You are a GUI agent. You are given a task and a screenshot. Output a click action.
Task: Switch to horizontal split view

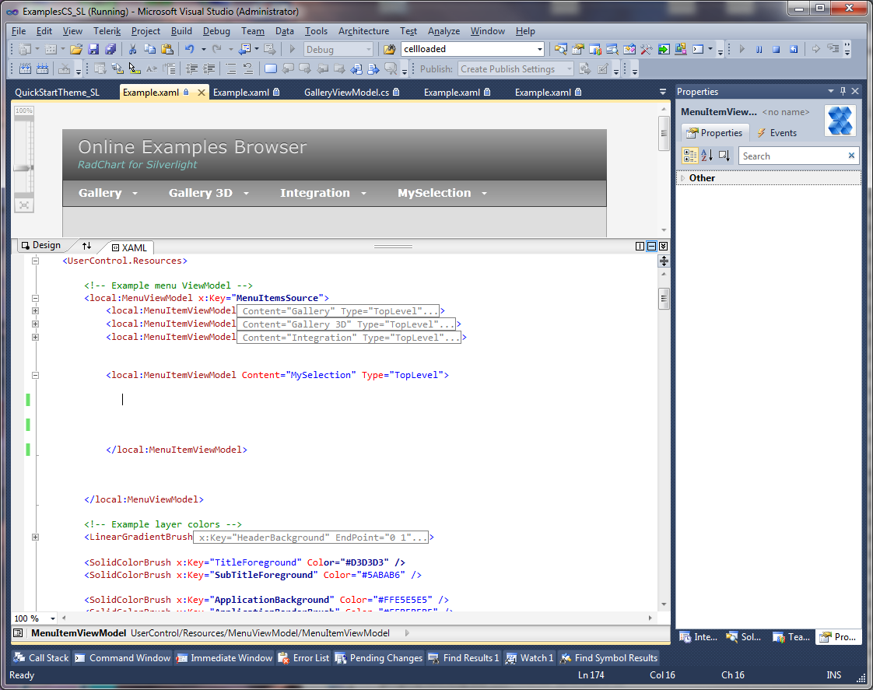[651, 246]
